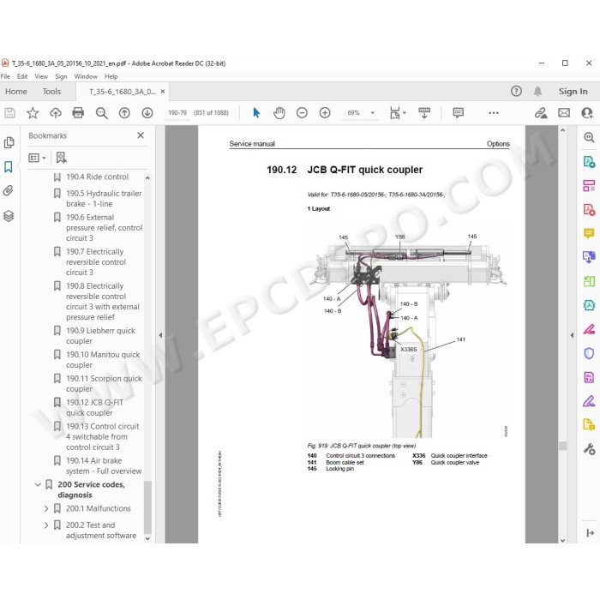Collapse 200 Service codes, diagnosis
Screen dimensions: 600x600
click(x=38, y=484)
